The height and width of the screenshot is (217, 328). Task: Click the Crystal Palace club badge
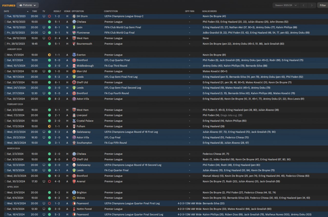pyautogui.click(x=74, y=121)
